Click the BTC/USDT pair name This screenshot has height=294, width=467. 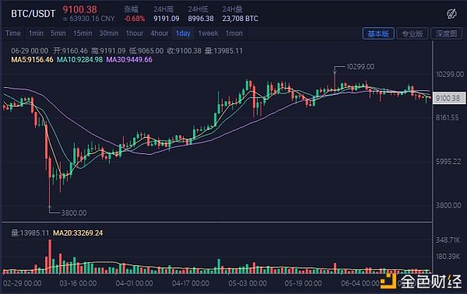(33, 14)
